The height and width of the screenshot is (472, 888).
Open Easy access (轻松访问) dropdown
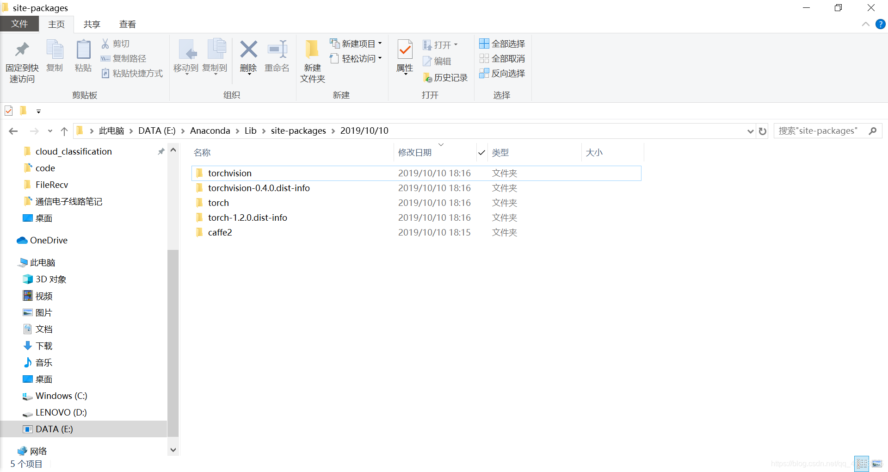pyautogui.click(x=356, y=58)
